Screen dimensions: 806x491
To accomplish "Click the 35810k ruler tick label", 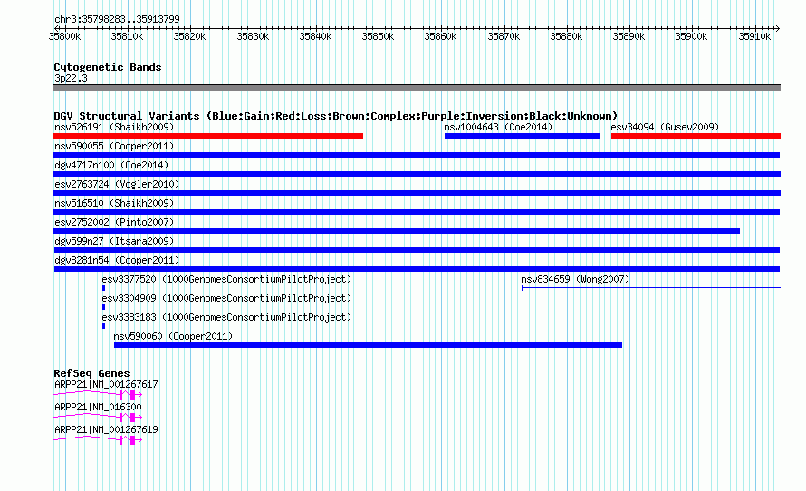I will (127, 36).
